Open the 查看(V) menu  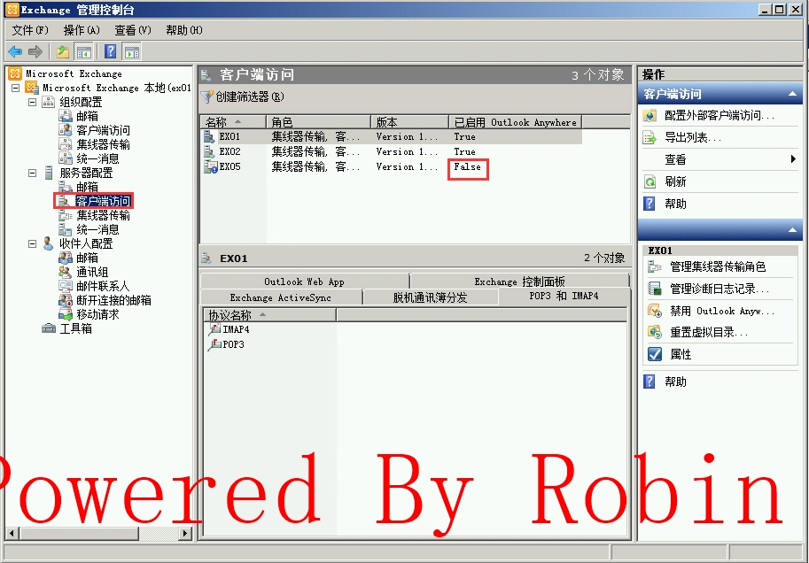click(x=133, y=30)
